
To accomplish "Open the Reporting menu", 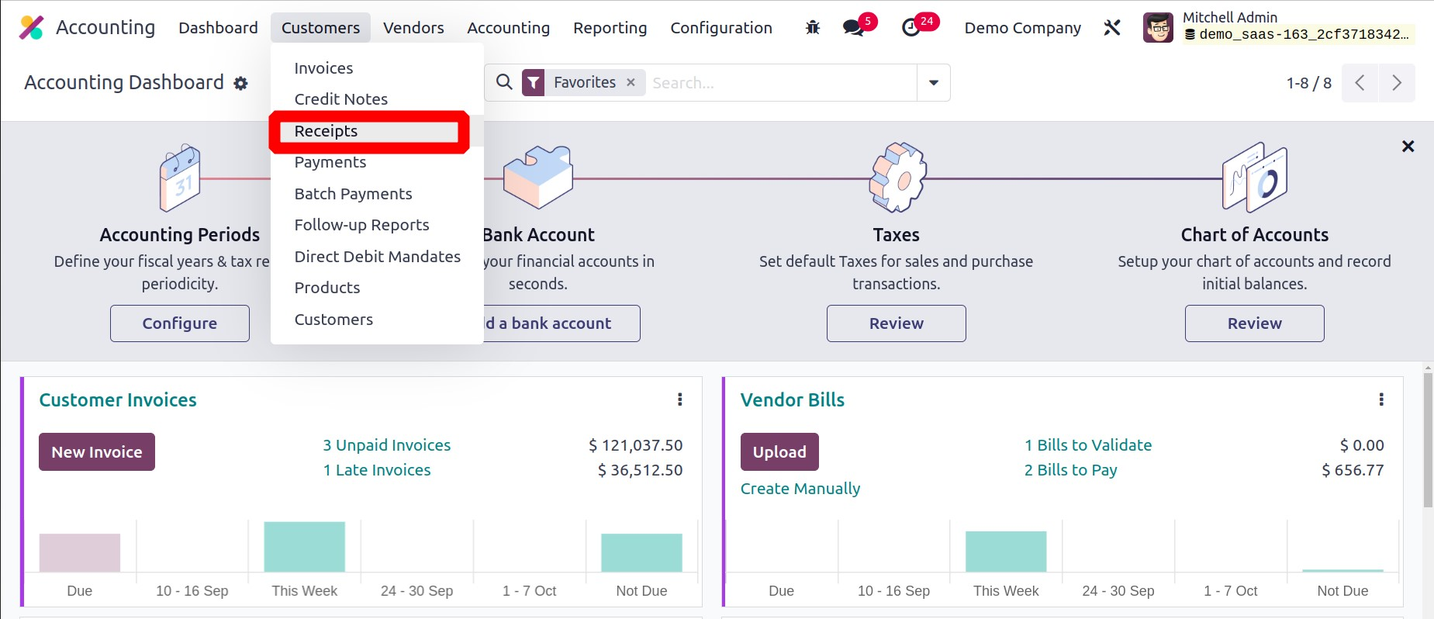I will tap(610, 28).
